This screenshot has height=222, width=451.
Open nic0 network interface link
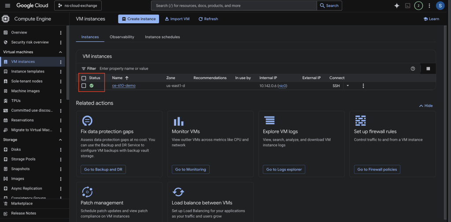point(282,86)
